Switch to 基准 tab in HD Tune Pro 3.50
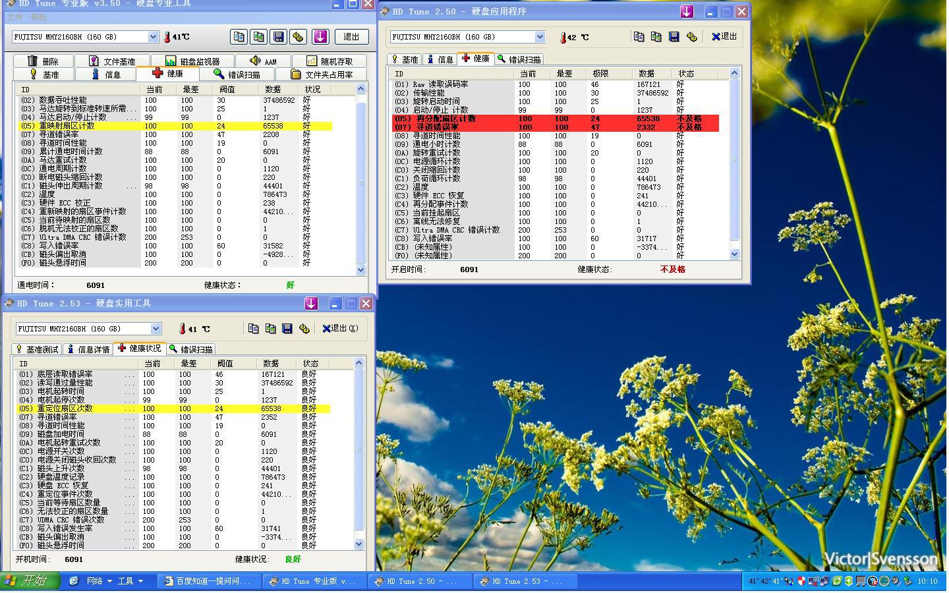 (x=44, y=74)
